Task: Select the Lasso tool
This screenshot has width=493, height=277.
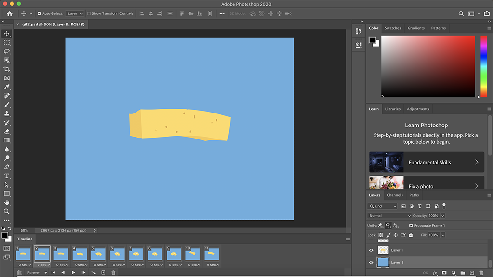Action: coord(7,51)
